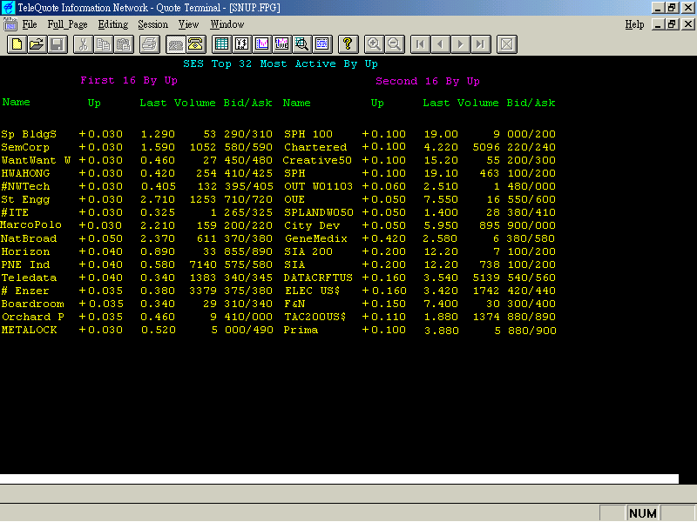The image size is (697, 522).
Task: Open the Full_Page menu
Action: tap(68, 24)
